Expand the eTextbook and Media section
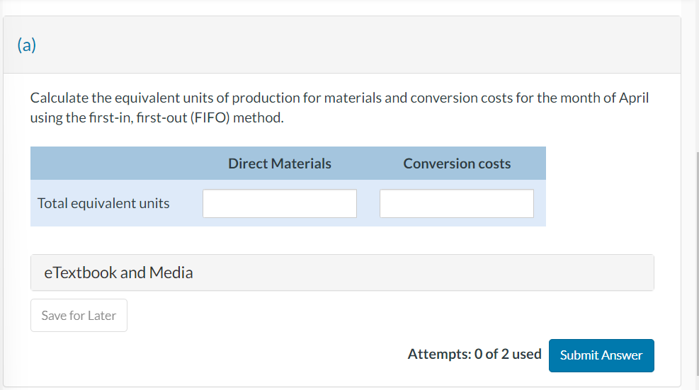Viewport: 699px width, 390px height. (342, 273)
